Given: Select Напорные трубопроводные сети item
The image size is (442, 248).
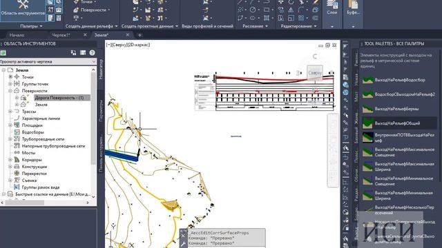Looking at the screenshot, I should [53, 146].
